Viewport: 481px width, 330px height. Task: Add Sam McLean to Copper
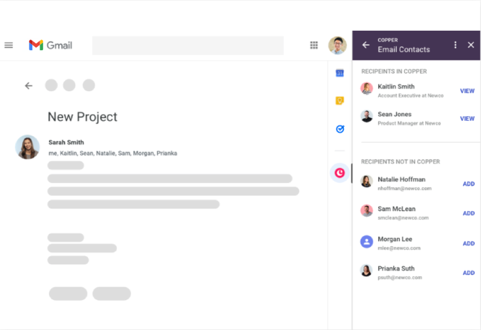469,213
